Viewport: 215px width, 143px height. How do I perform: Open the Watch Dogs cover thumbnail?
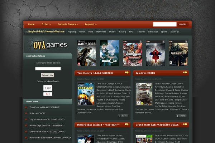click(86, 53)
